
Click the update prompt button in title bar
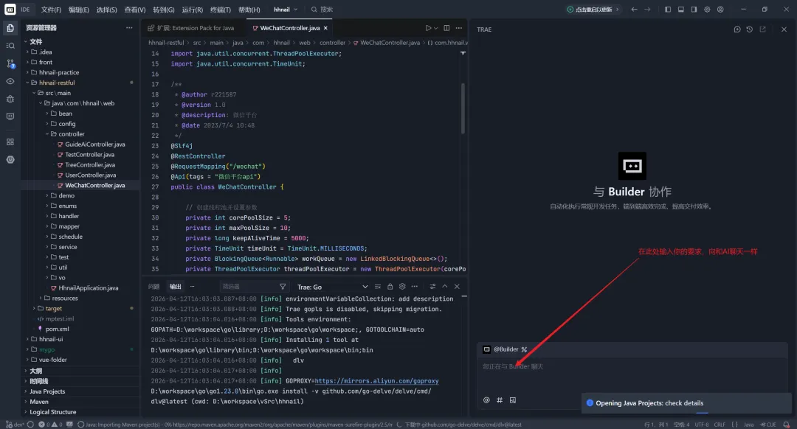pos(593,9)
